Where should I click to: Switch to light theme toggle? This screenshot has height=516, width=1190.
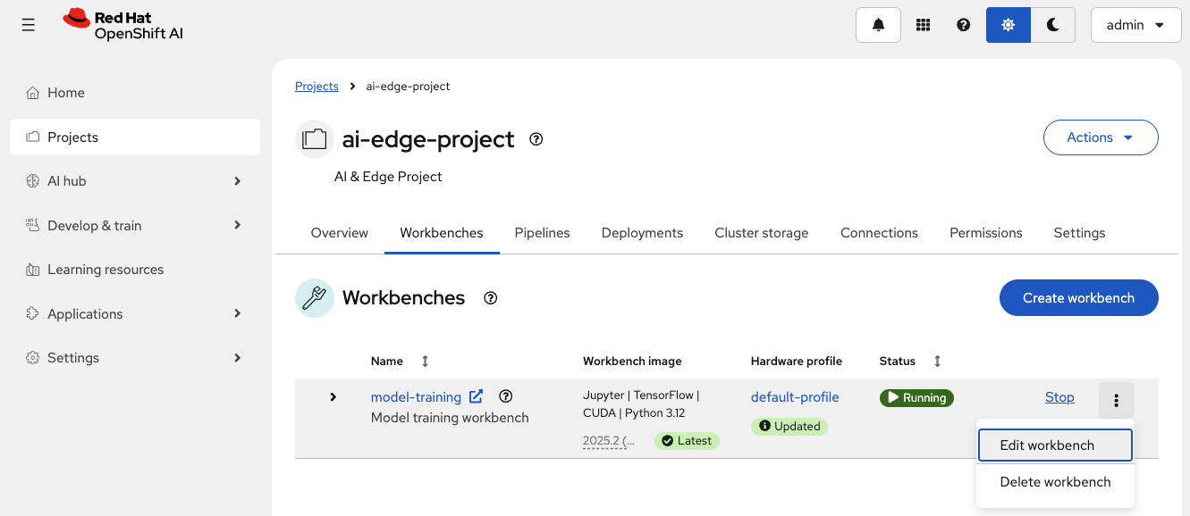coord(1009,25)
